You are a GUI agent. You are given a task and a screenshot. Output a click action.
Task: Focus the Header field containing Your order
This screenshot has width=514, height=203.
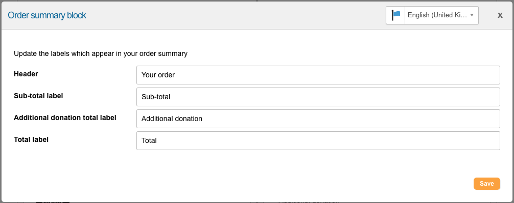pos(318,75)
